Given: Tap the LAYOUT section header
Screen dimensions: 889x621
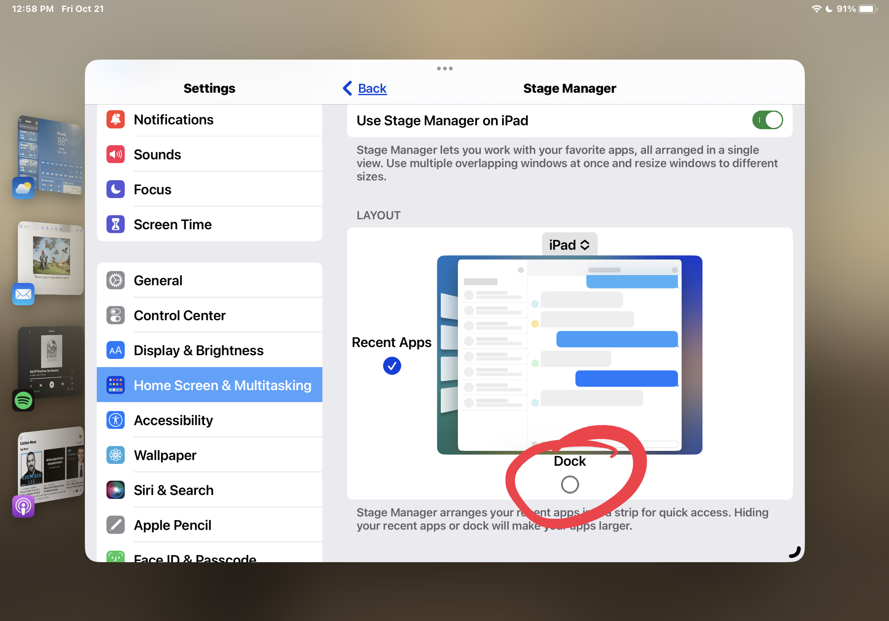Looking at the screenshot, I should [379, 215].
